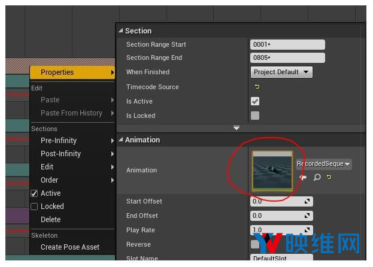The image size is (373, 267).
Task: Open When Finished Project Default dropdown
Action: coord(281,72)
